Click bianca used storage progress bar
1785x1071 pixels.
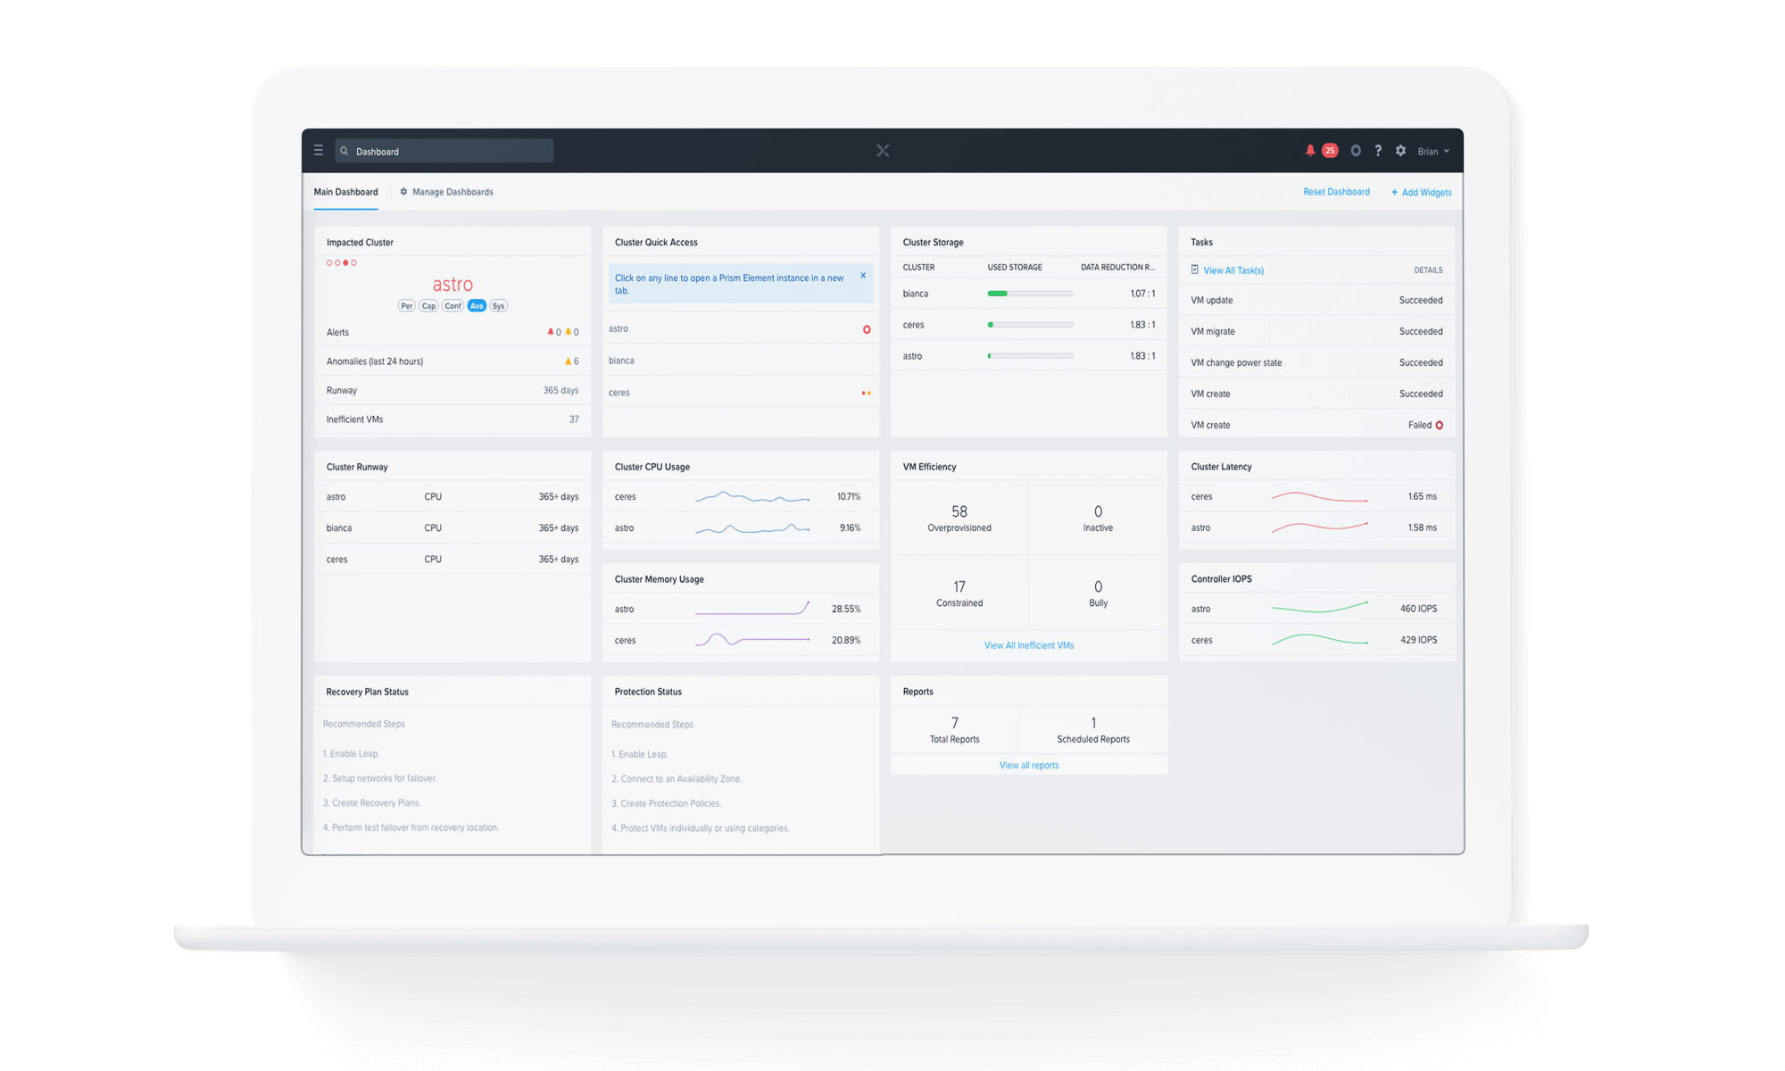(1030, 294)
